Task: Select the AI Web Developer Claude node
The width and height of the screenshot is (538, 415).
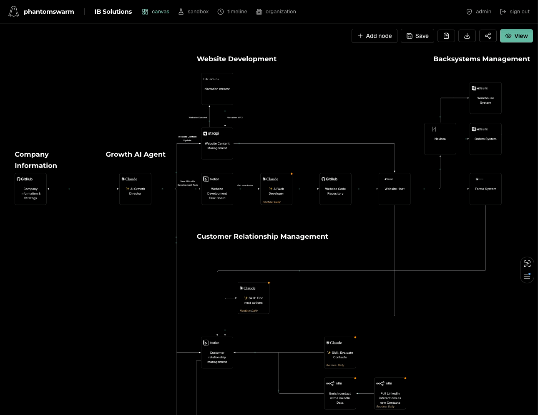Action: (276, 189)
